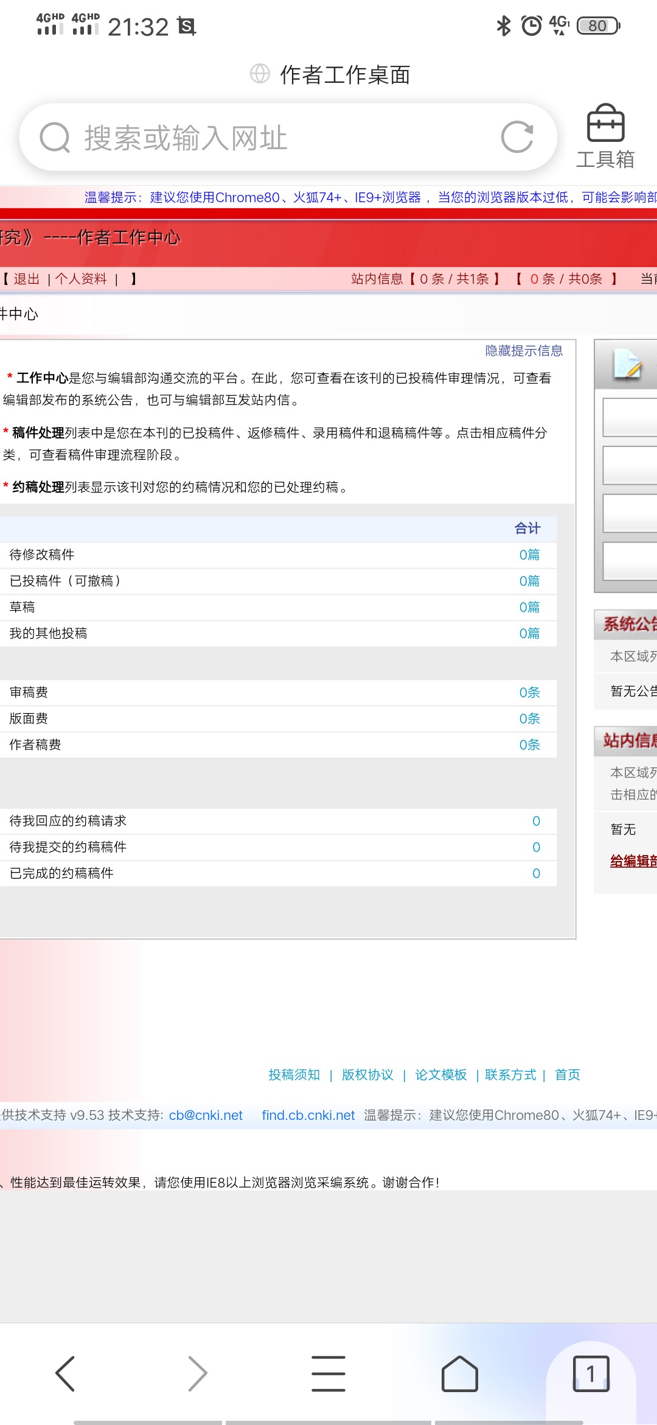Open the tab switcher showing 1

point(591,1373)
